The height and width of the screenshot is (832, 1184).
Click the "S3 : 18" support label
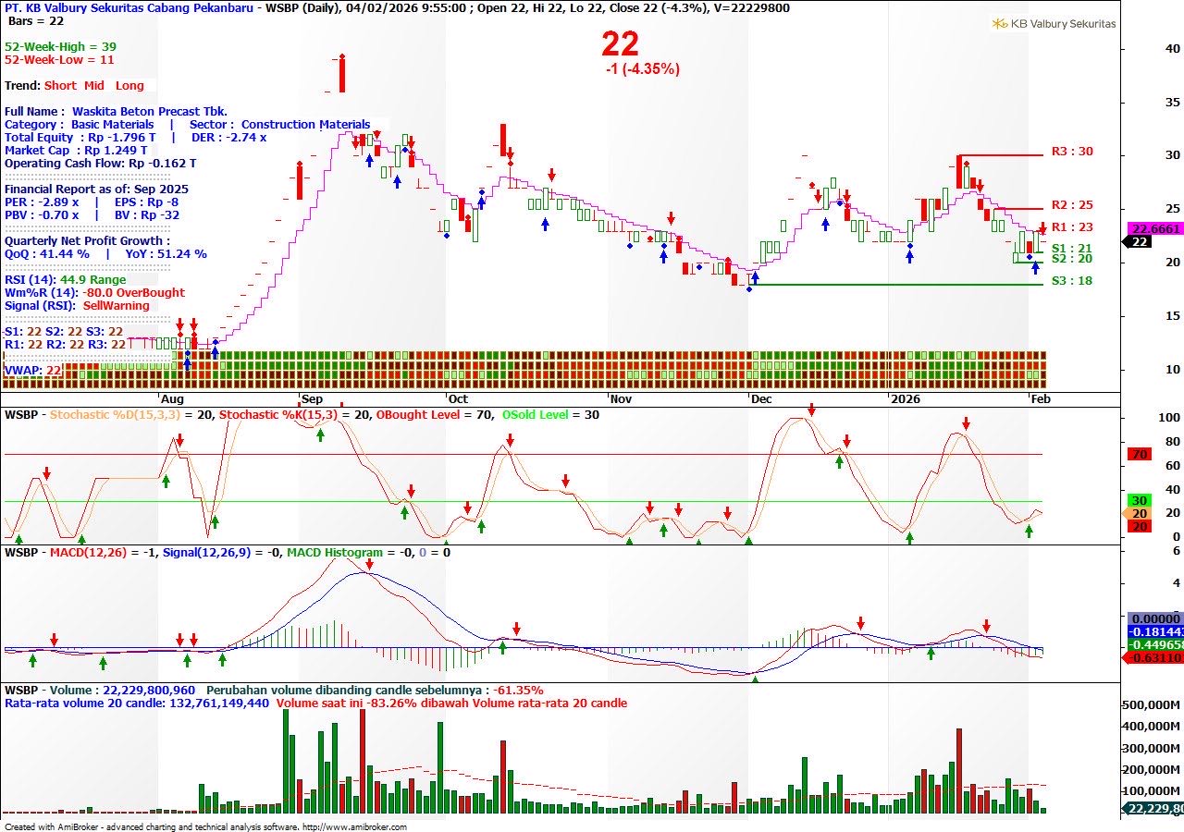coord(1072,280)
